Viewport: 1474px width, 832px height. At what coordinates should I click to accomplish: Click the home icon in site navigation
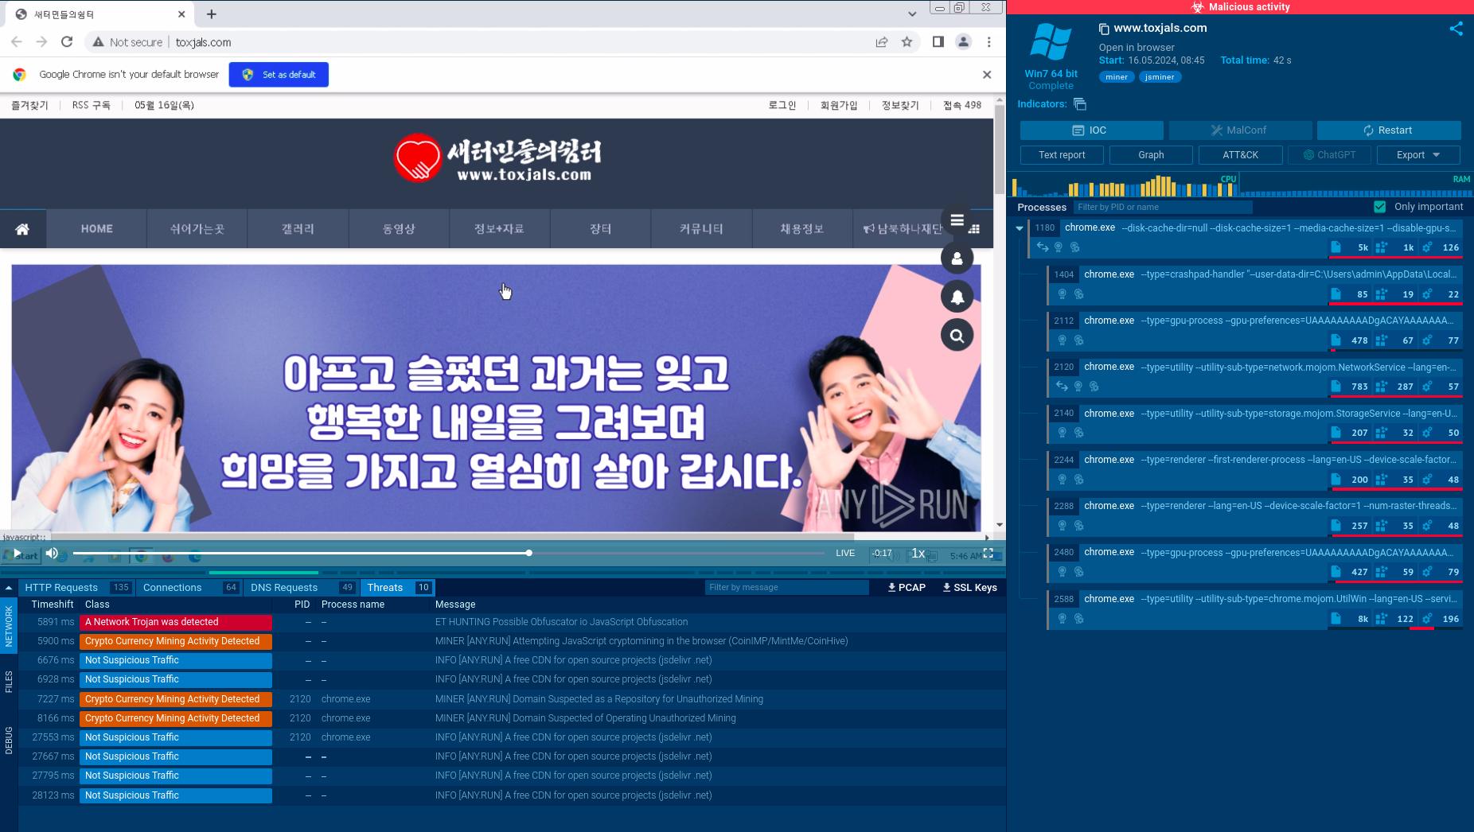click(22, 229)
